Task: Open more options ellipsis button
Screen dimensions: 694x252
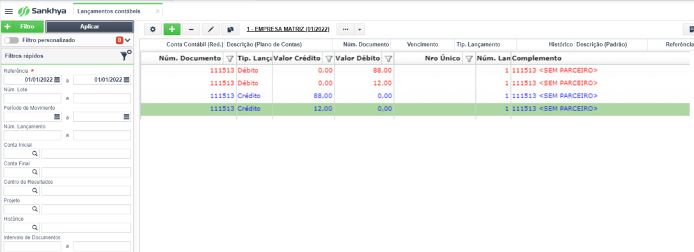Action: pyautogui.click(x=345, y=29)
